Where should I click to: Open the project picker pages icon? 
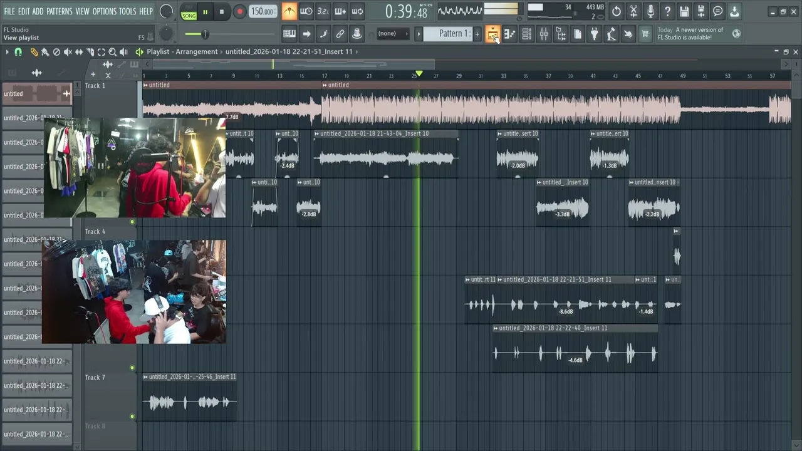[x=577, y=34]
